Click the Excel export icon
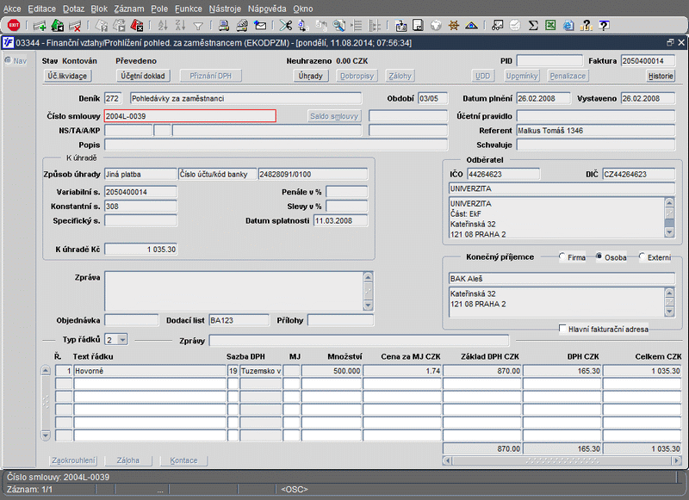Viewport: 689px width, 500px height. pos(549,26)
